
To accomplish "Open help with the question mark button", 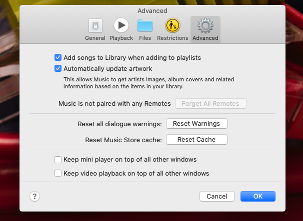I will [x=35, y=197].
